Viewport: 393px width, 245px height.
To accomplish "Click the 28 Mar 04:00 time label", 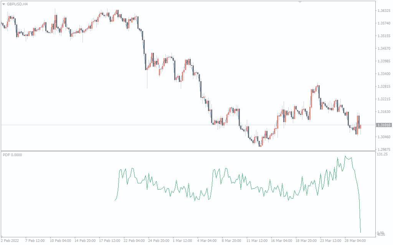I will point(355,241).
